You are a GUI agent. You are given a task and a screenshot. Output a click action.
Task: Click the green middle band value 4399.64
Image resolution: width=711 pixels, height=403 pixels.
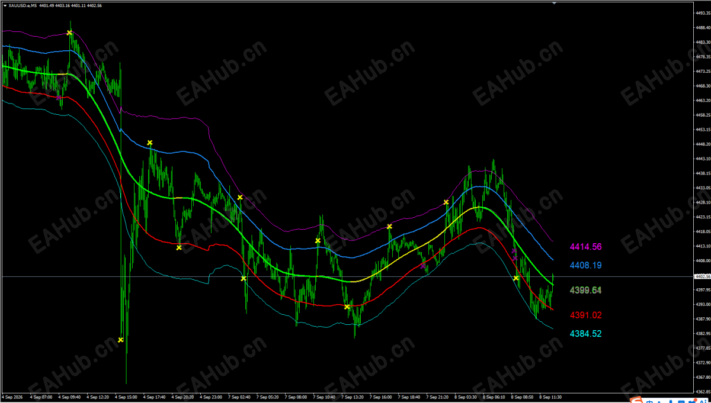[x=585, y=290]
